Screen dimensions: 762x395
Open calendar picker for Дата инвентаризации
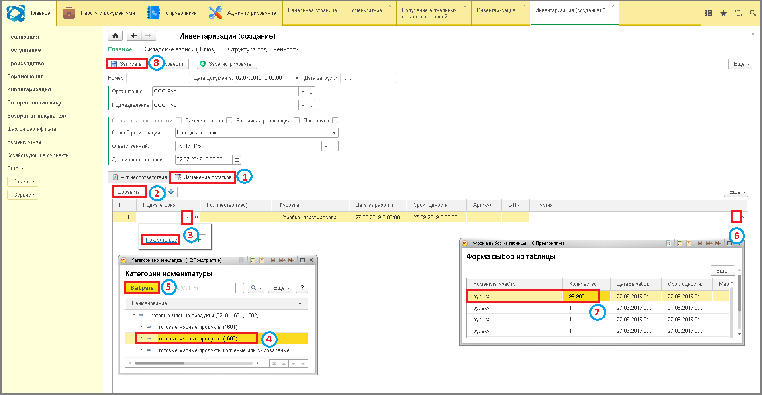(x=237, y=160)
